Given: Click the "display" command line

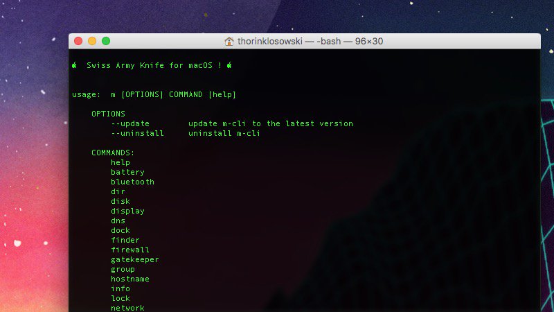Looking at the screenshot, I should (127, 211).
